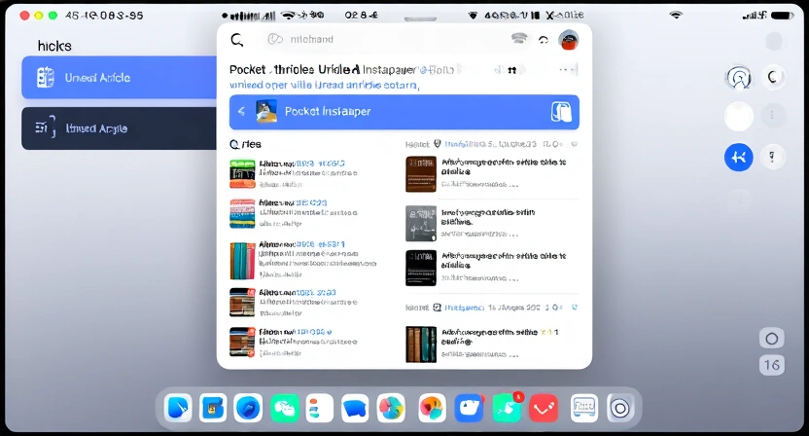Open the blue round browser icon in the dock
This screenshot has width=809, height=436.
tap(248, 408)
